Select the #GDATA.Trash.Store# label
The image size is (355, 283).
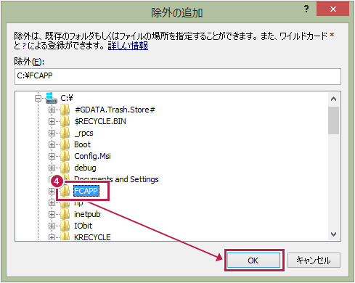[115, 110]
